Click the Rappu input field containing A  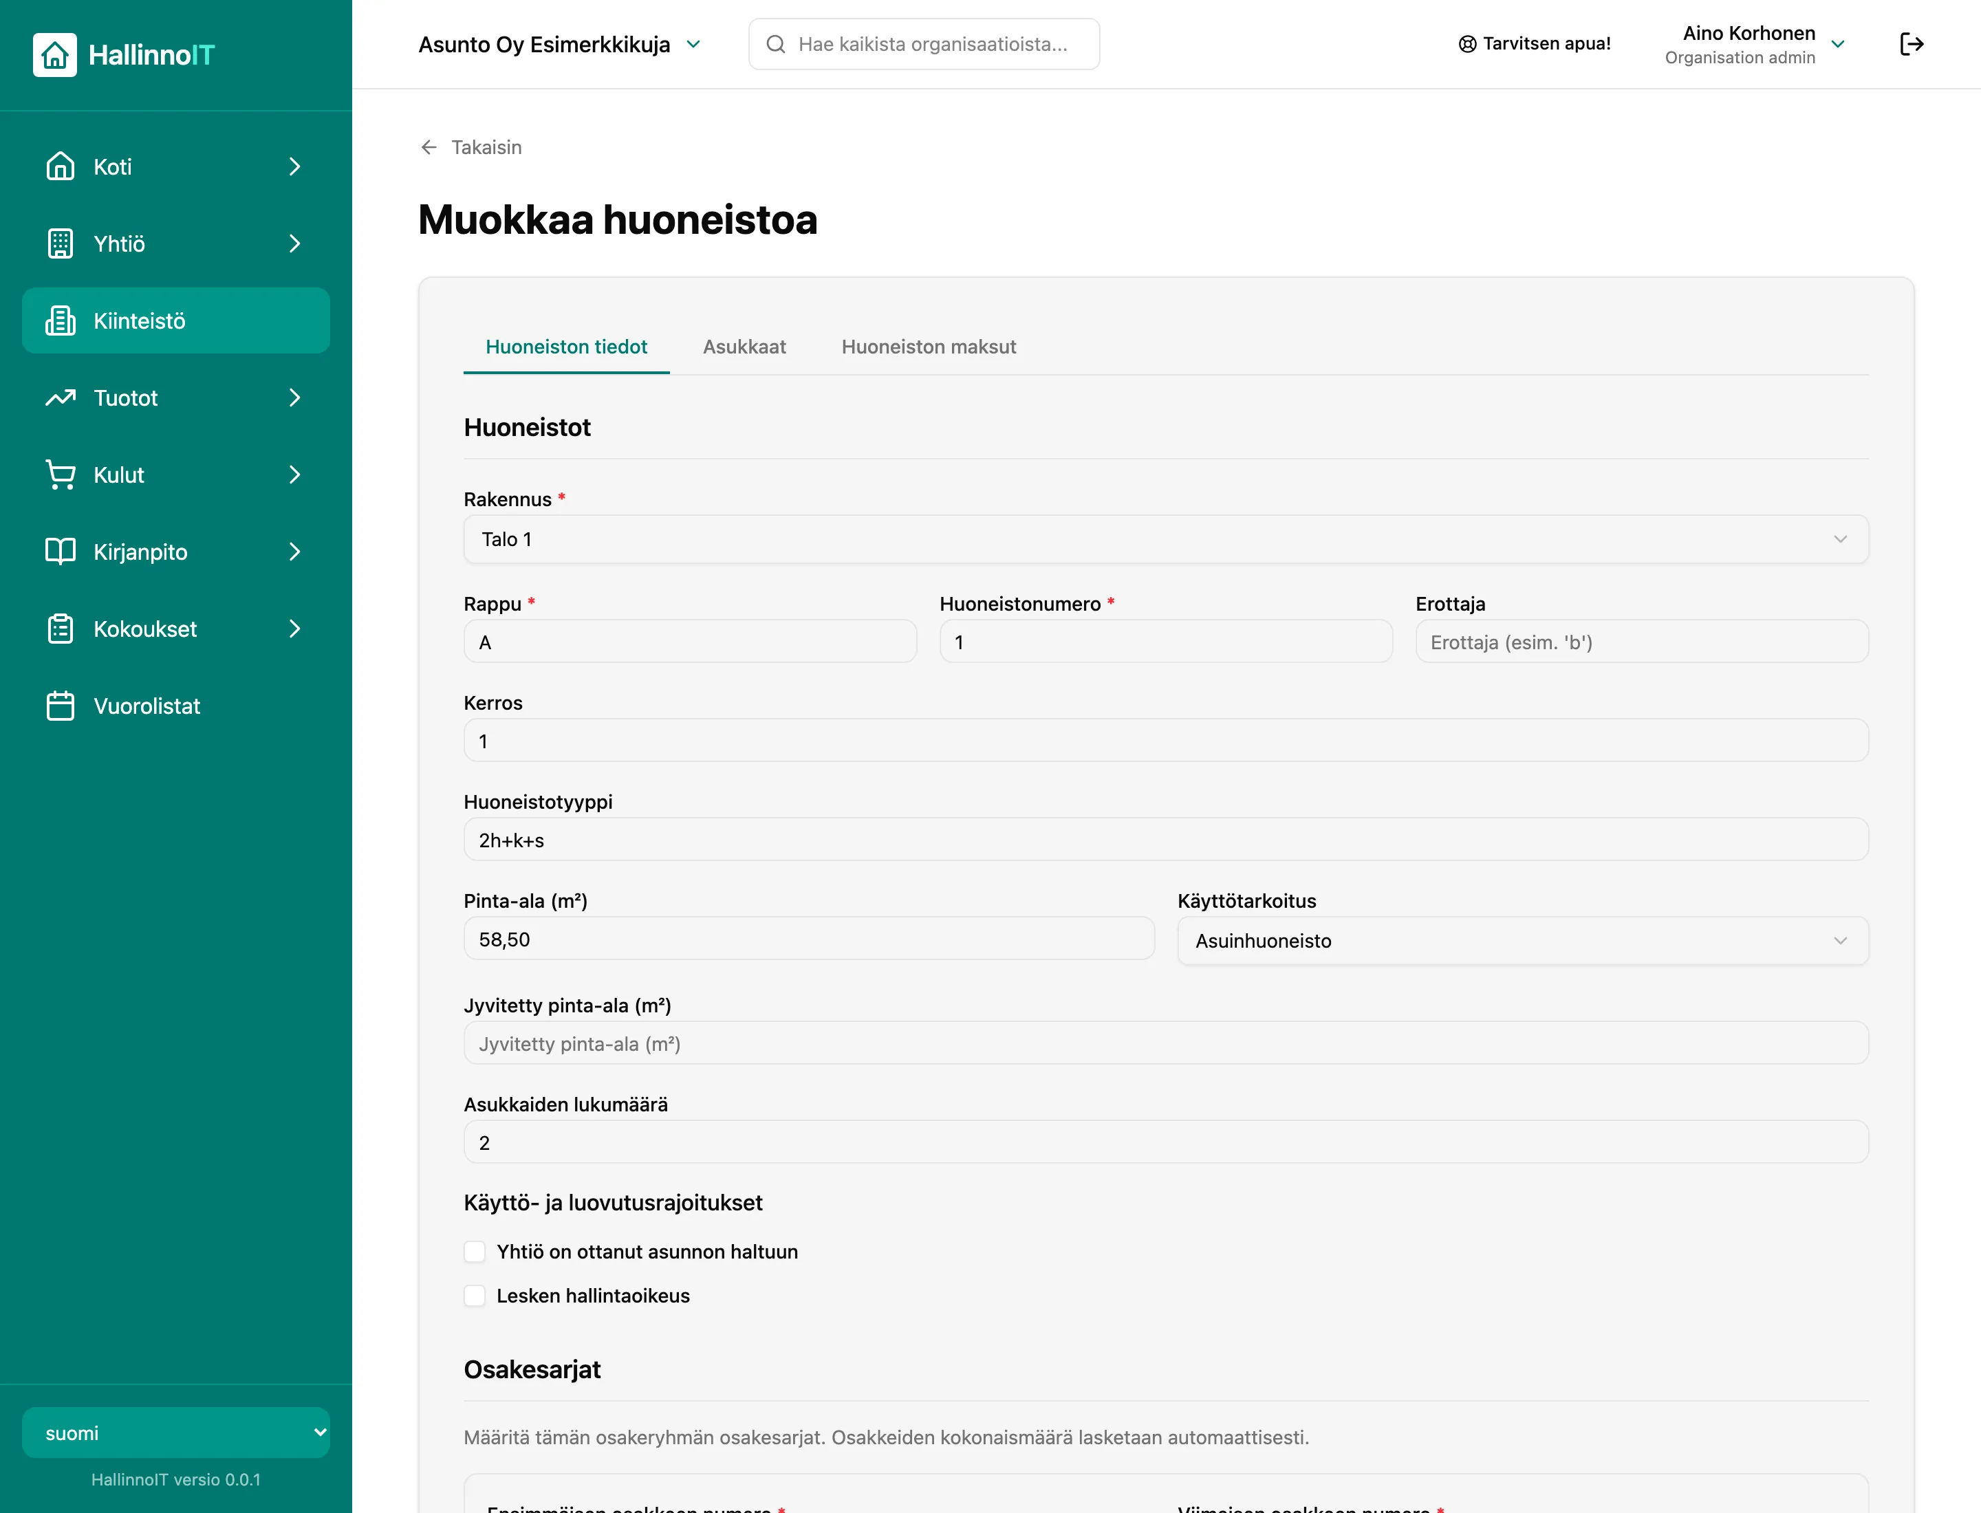[690, 642]
